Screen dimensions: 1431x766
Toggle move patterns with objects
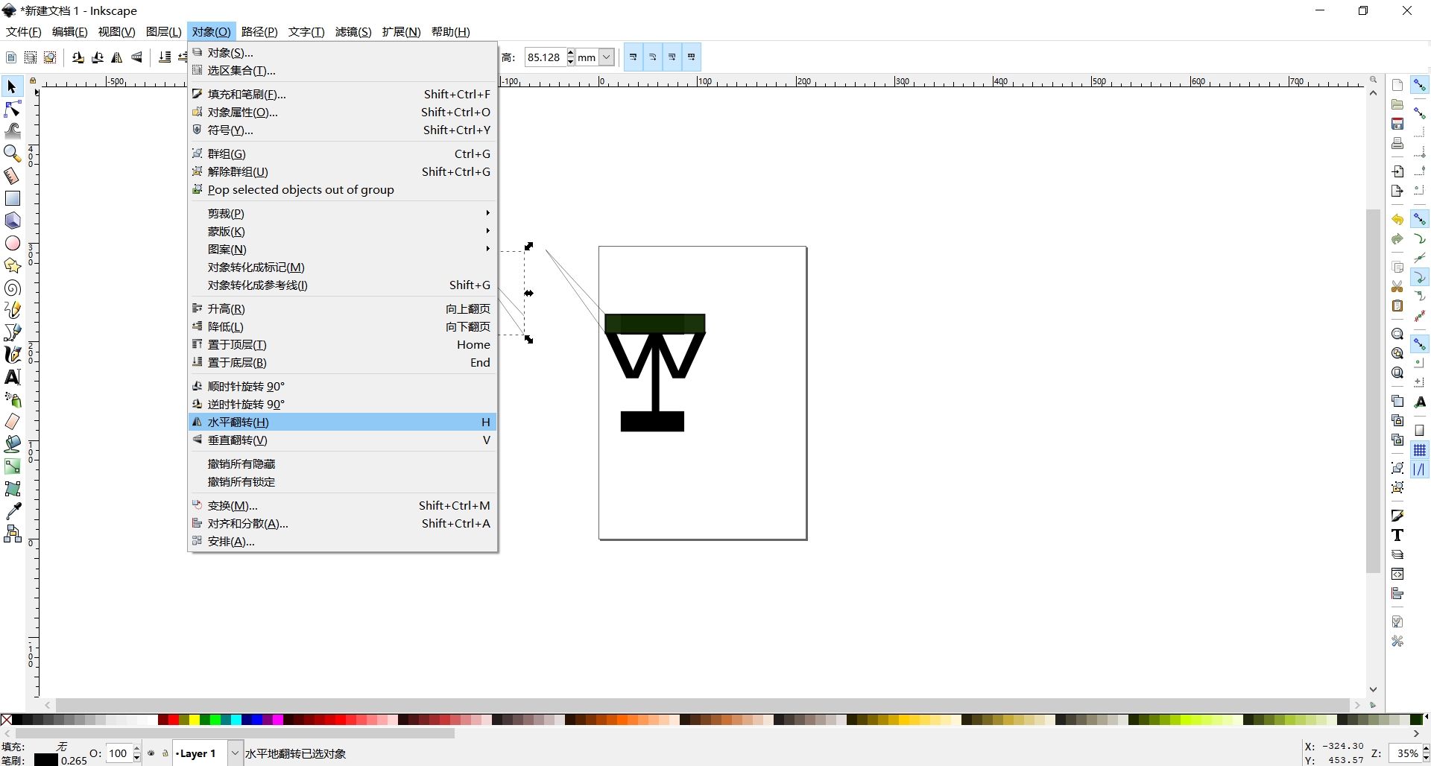point(691,57)
